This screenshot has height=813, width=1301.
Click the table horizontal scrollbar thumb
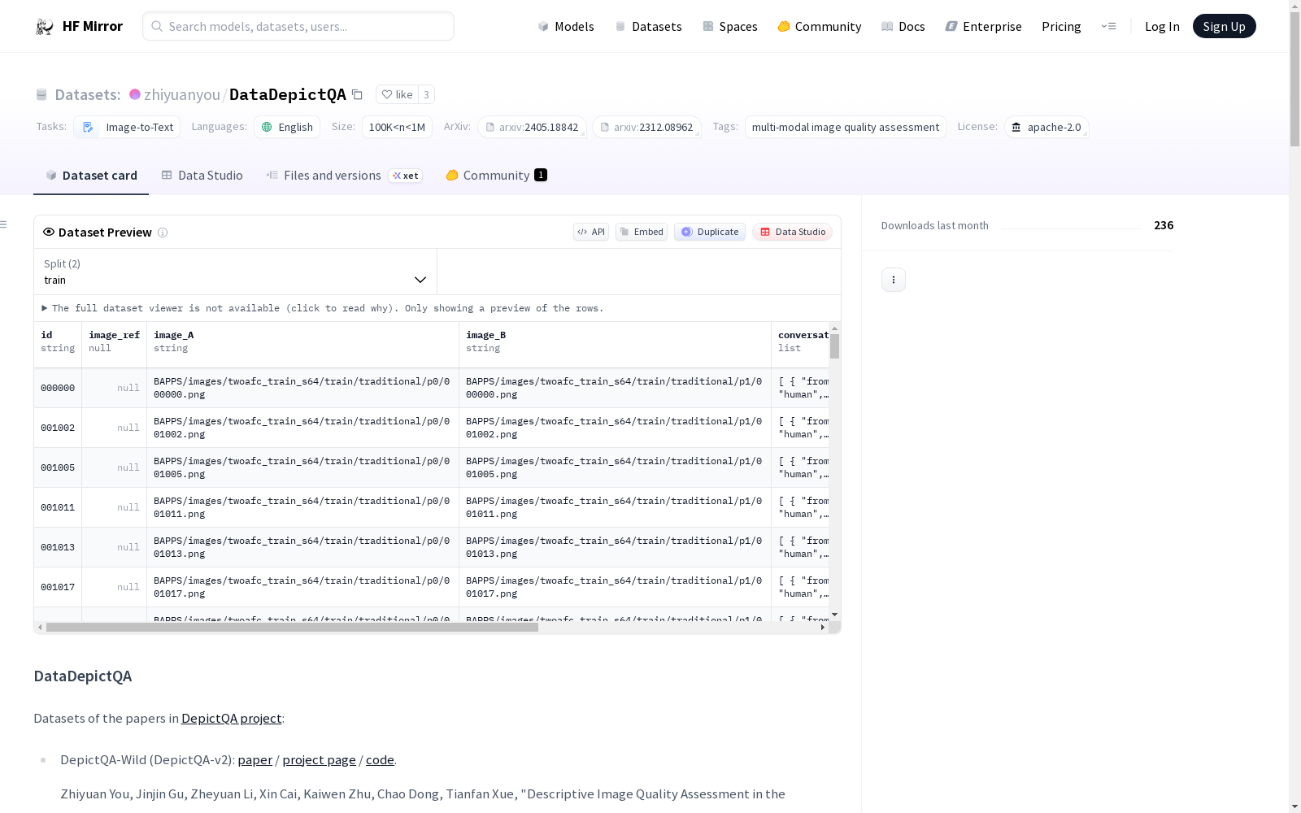292,628
